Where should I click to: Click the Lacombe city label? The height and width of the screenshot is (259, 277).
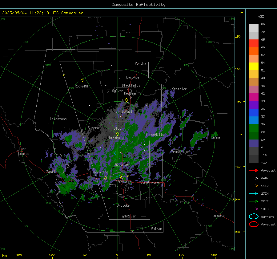tap(133, 77)
